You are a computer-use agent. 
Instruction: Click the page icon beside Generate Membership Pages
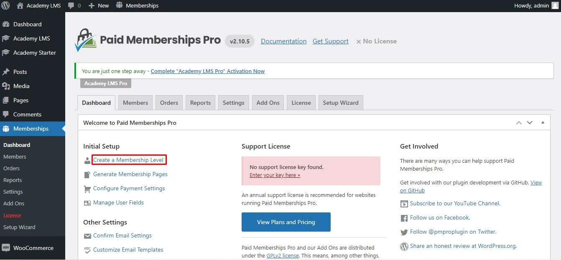click(87, 175)
